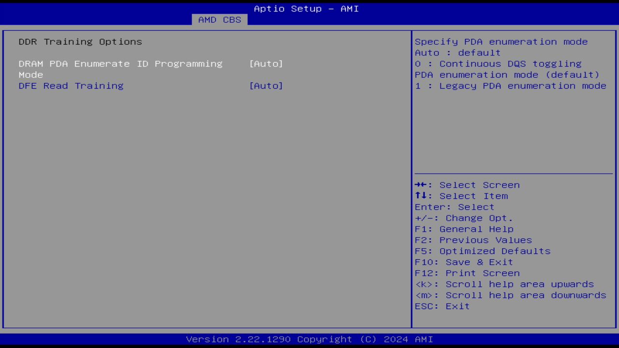Select the DRAM PDA Enumerate ID Programming option

click(120, 69)
